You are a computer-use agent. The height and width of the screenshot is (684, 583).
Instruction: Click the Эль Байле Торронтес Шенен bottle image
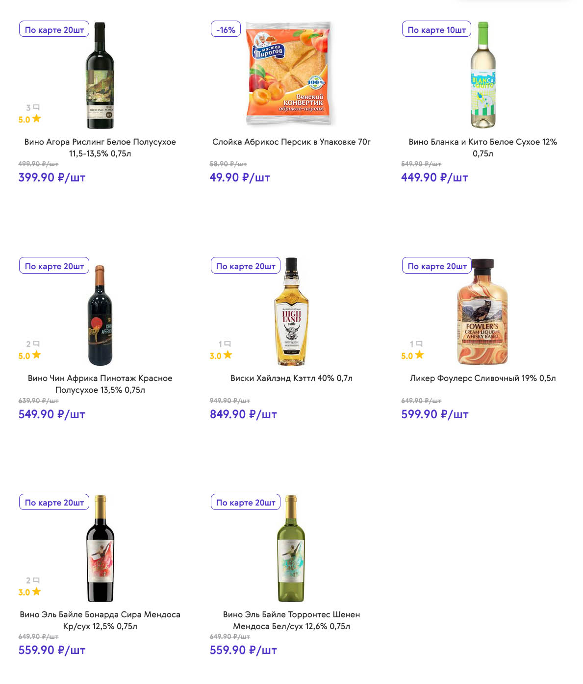coord(291,548)
